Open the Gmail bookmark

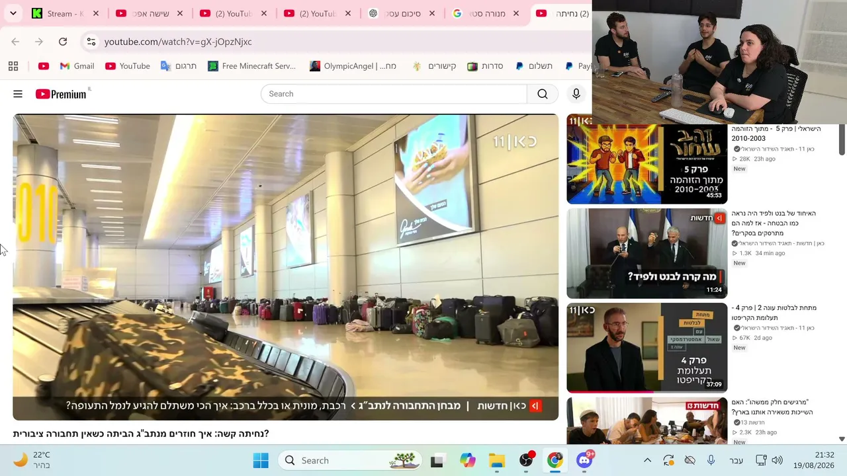pyautogui.click(x=77, y=66)
